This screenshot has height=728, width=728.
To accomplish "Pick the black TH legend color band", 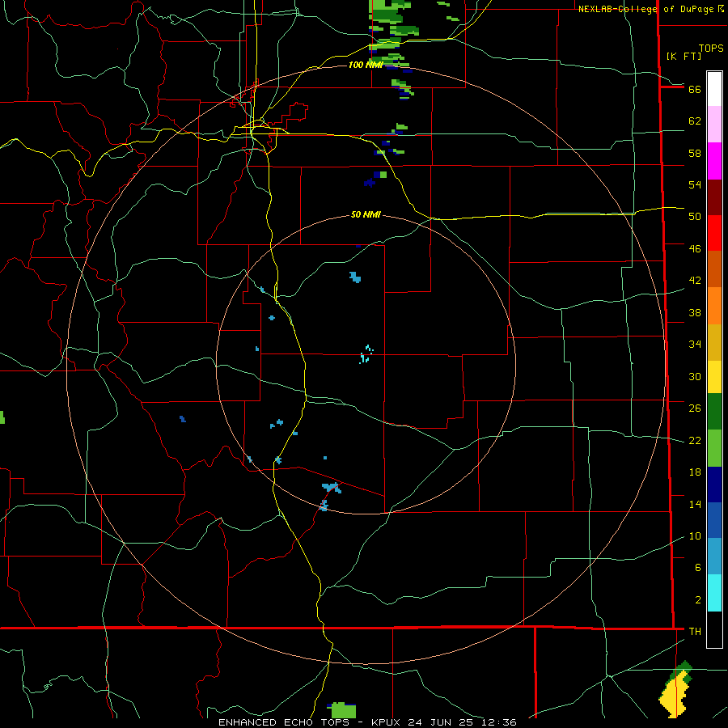I will point(714,629).
